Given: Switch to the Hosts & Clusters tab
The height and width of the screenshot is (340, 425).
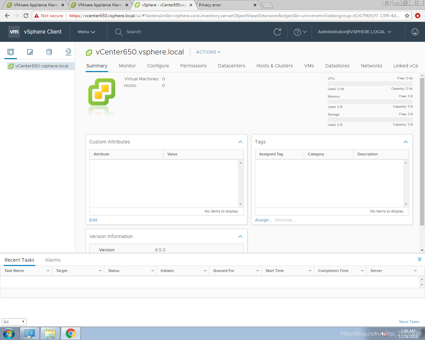Looking at the screenshot, I should tap(275, 66).
